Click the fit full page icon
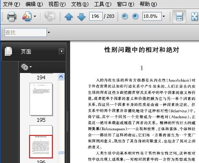The height and width of the screenshot is (163, 199). coord(195,17)
